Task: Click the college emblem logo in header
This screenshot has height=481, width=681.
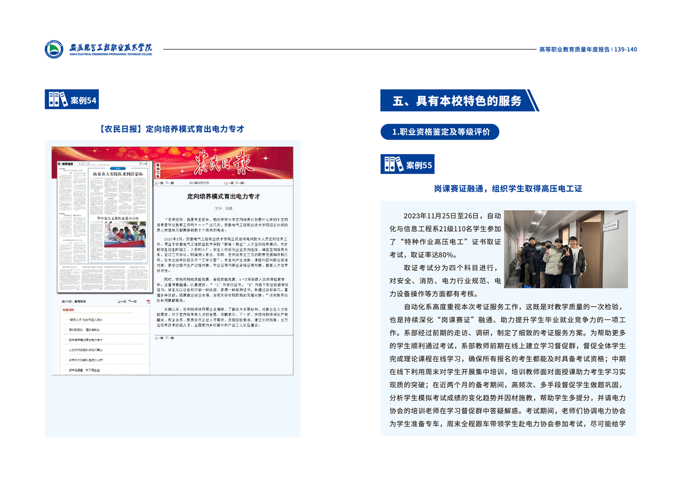Action: pyautogui.click(x=54, y=49)
